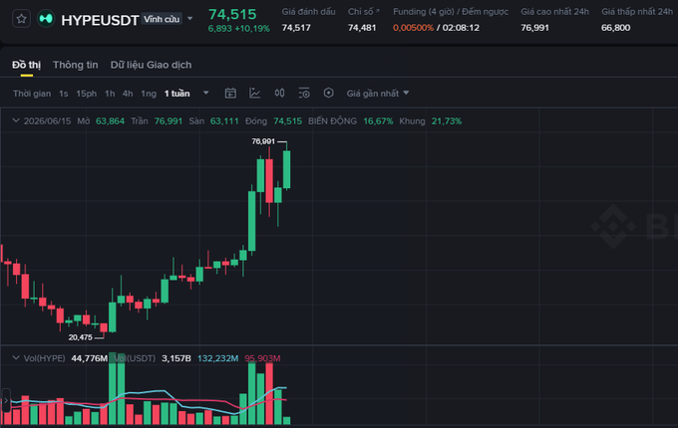Click the candle date 2026/06/15
Screen dimensions: 678x428
coord(47,121)
